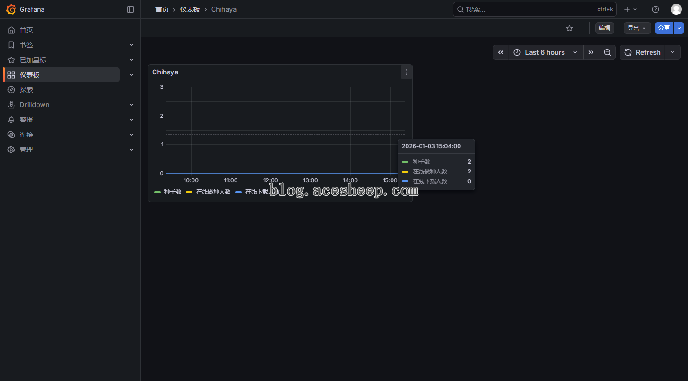Click 仪表板 in the breadcrumb
The image size is (688, 381).
pyautogui.click(x=190, y=9)
